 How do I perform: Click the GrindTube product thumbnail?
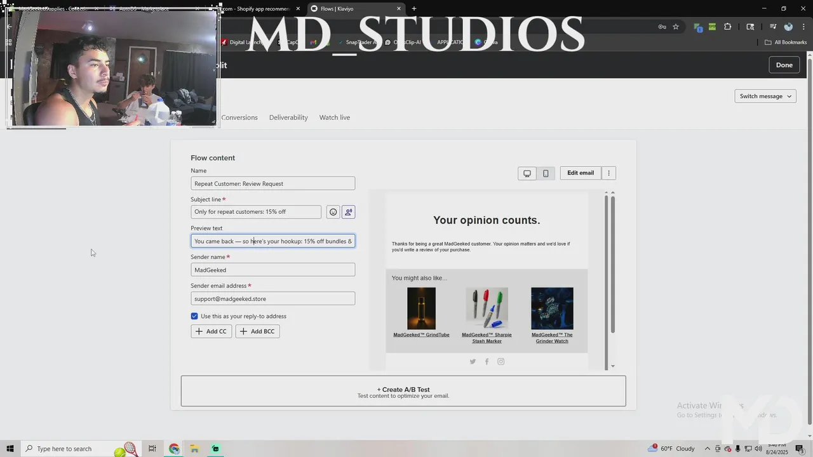(421, 308)
